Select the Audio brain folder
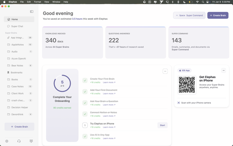Viewport: 233px width, 146px height. point(19,52)
